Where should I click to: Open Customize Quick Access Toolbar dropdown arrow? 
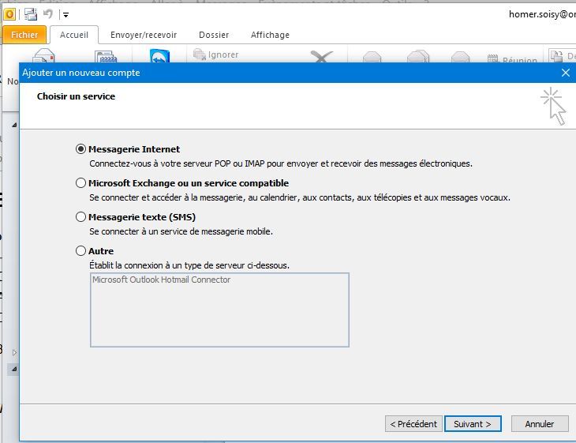(65, 14)
